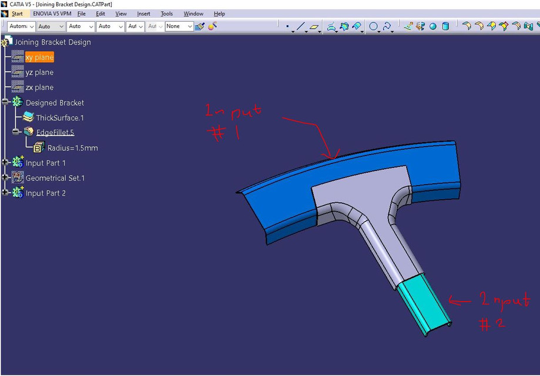The width and height of the screenshot is (540, 376).
Task: Open the Tools menu
Action: 166,14
